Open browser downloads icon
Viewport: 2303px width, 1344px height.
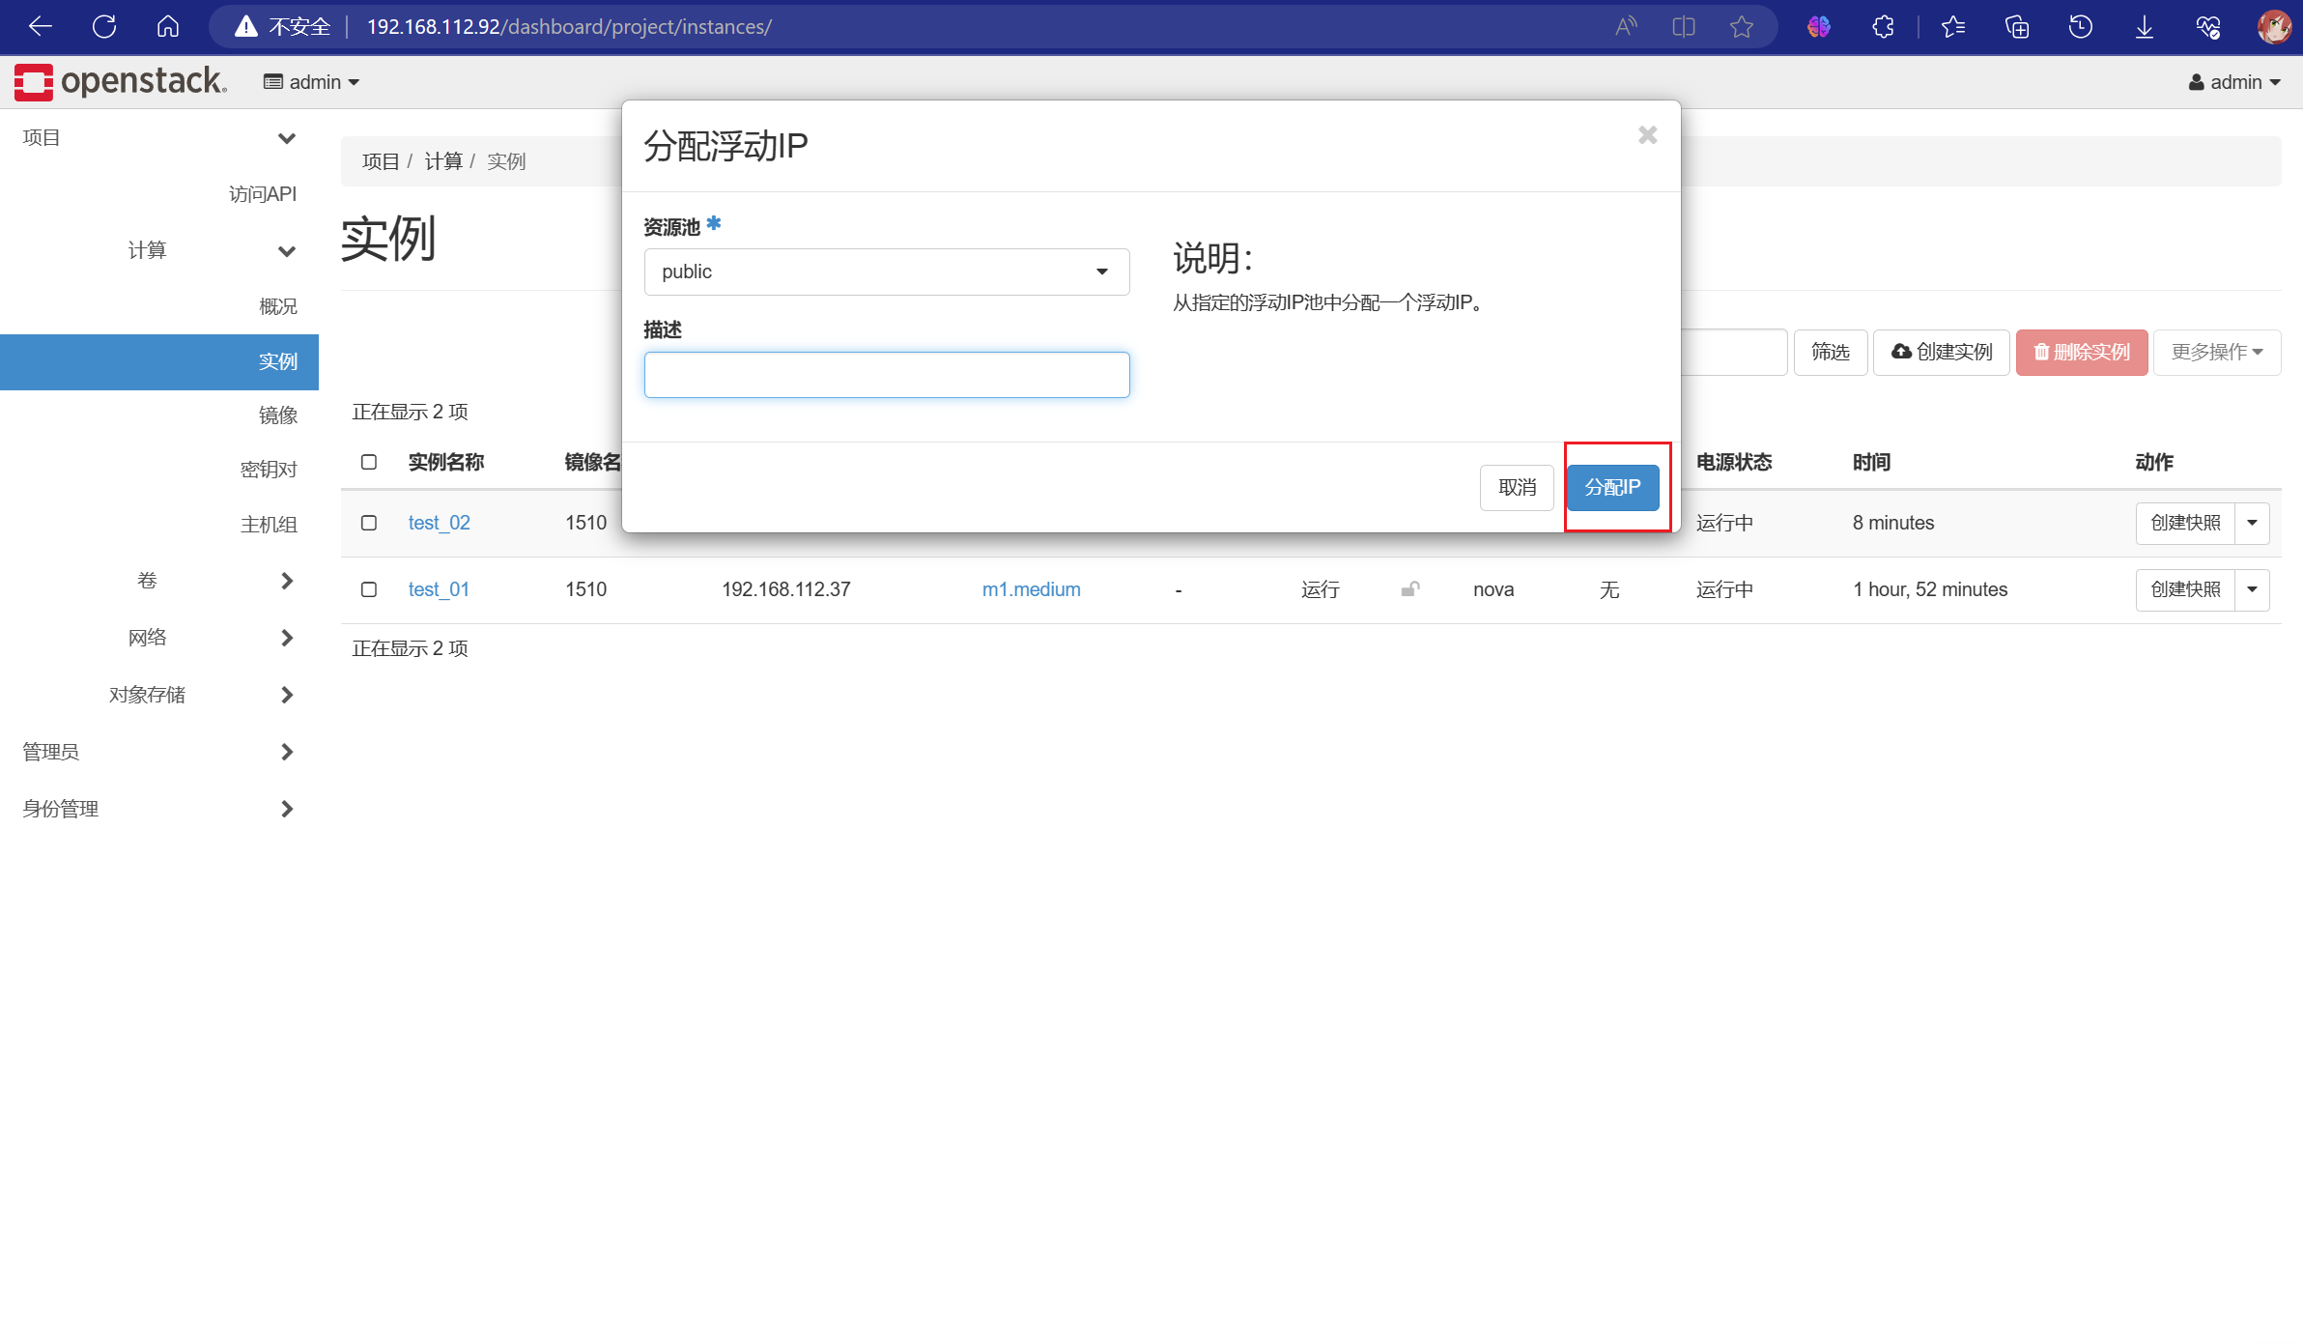point(2144,27)
